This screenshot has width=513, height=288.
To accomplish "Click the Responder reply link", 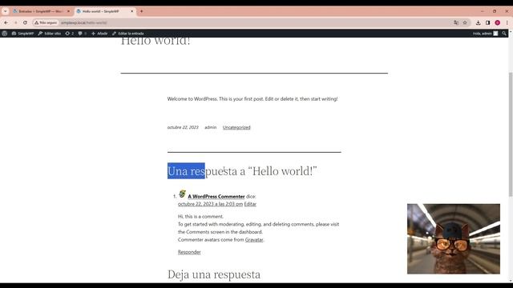I will click(189, 252).
